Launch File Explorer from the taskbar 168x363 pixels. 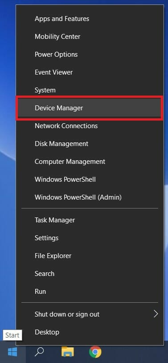(68, 352)
